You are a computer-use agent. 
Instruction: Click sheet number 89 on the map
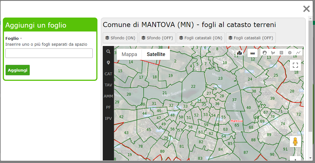coord(269,135)
